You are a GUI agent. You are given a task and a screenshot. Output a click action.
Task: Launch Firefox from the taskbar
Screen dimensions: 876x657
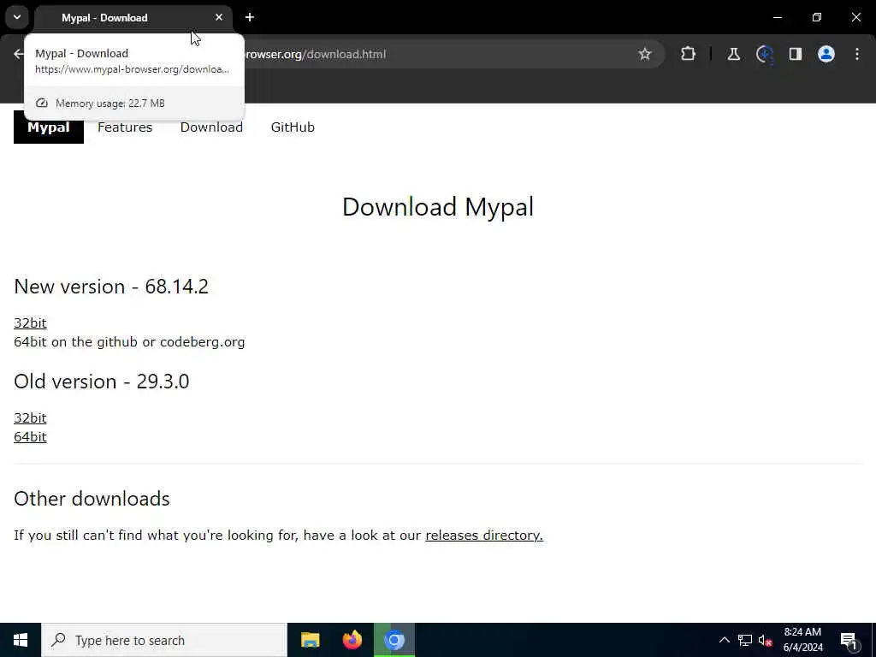(352, 640)
